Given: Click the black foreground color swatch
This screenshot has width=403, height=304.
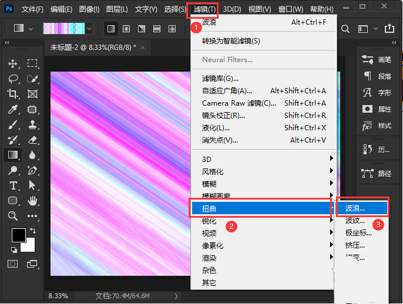Looking at the screenshot, I should coord(18,234).
